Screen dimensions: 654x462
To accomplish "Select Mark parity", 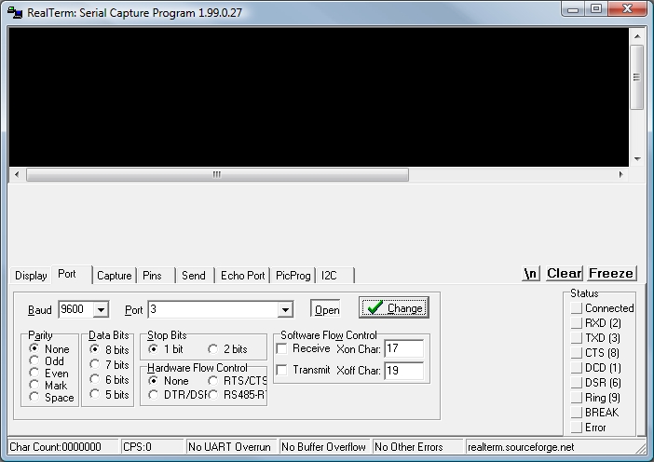I will pyautogui.click(x=48, y=385).
